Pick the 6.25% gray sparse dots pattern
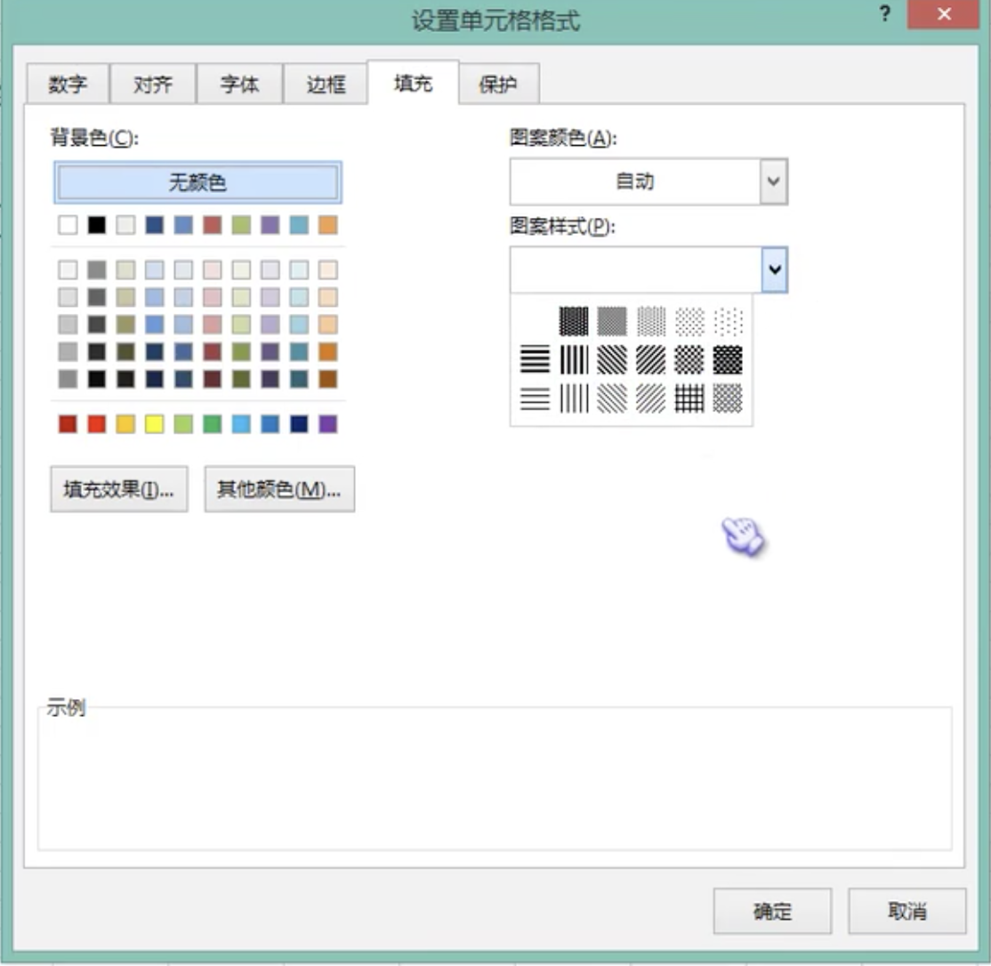Viewport: 991px width, 966px height. coord(728,321)
